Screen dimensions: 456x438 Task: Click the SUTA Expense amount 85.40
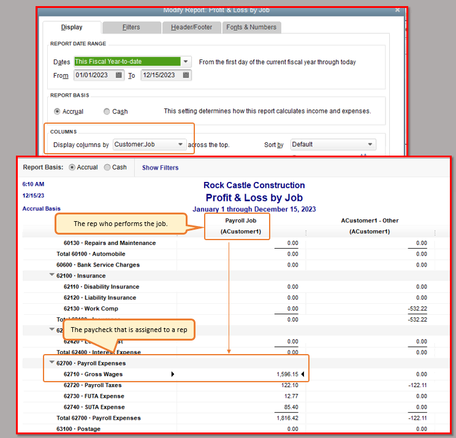point(291,407)
